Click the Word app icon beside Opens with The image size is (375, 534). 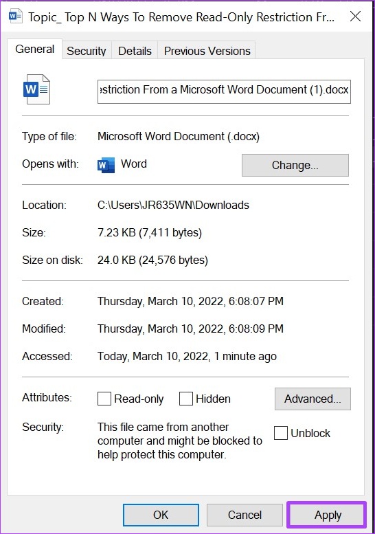(x=106, y=165)
